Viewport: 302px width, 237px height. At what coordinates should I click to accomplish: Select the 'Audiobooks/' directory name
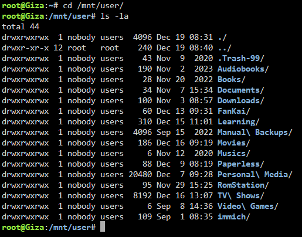click(243, 69)
